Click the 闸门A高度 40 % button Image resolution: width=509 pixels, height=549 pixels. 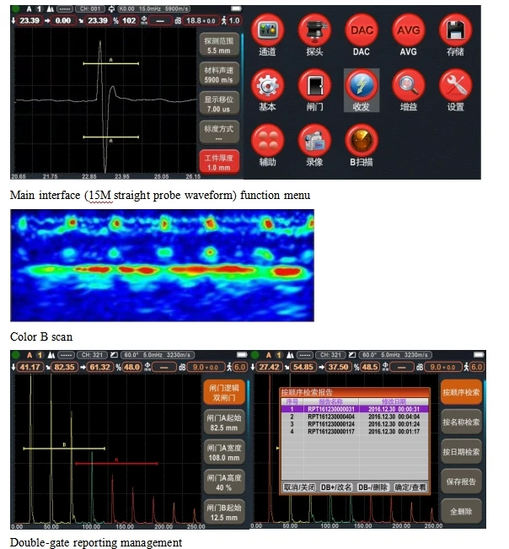tap(224, 482)
